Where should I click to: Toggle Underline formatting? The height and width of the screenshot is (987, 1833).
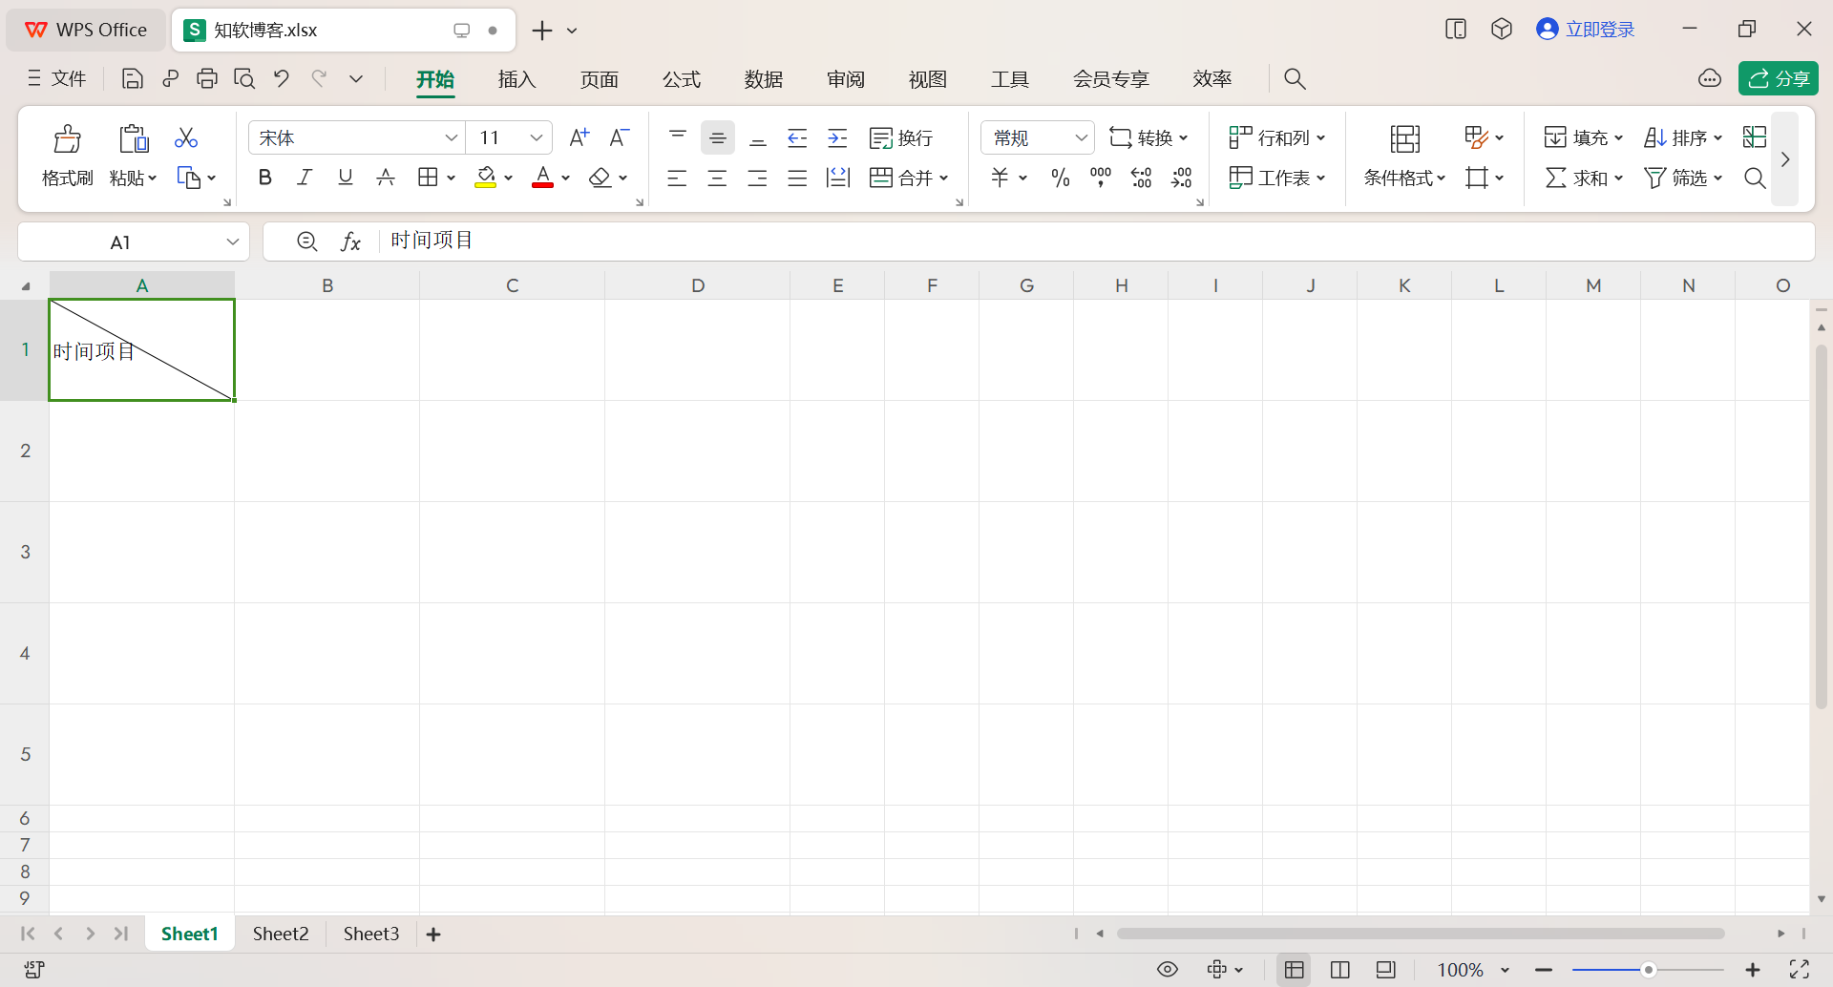click(x=346, y=178)
